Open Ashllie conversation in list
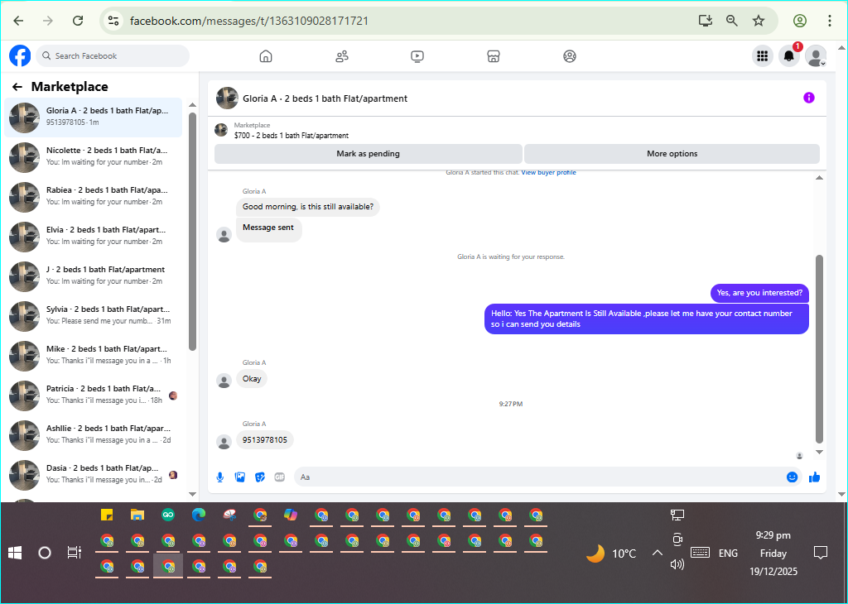Image resolution: width=848 pixels, height=604 pixels. [x=94, y=435]
